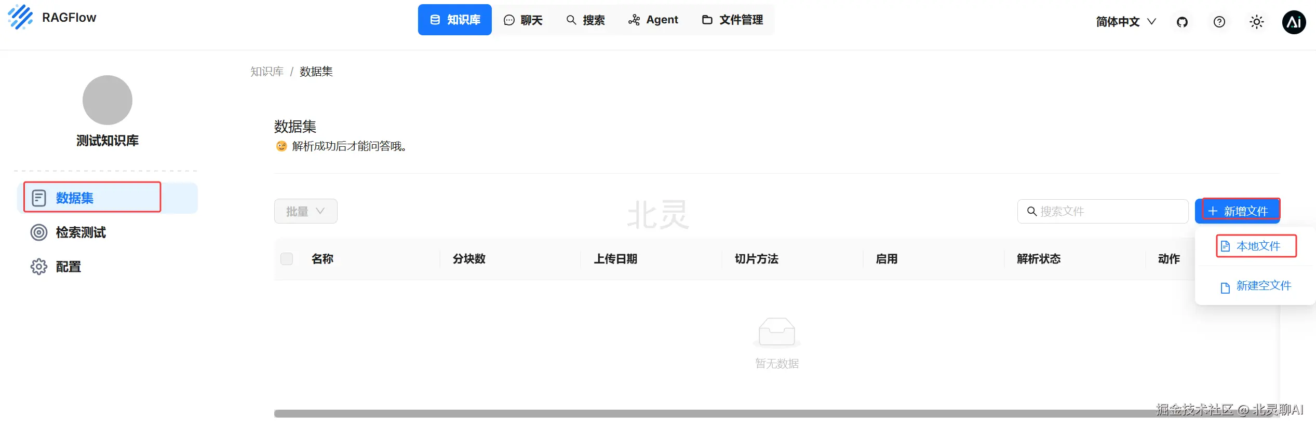
Task: Select 数据集 in the sidebar
Action: pyautogui.click(x=108, y=198)
